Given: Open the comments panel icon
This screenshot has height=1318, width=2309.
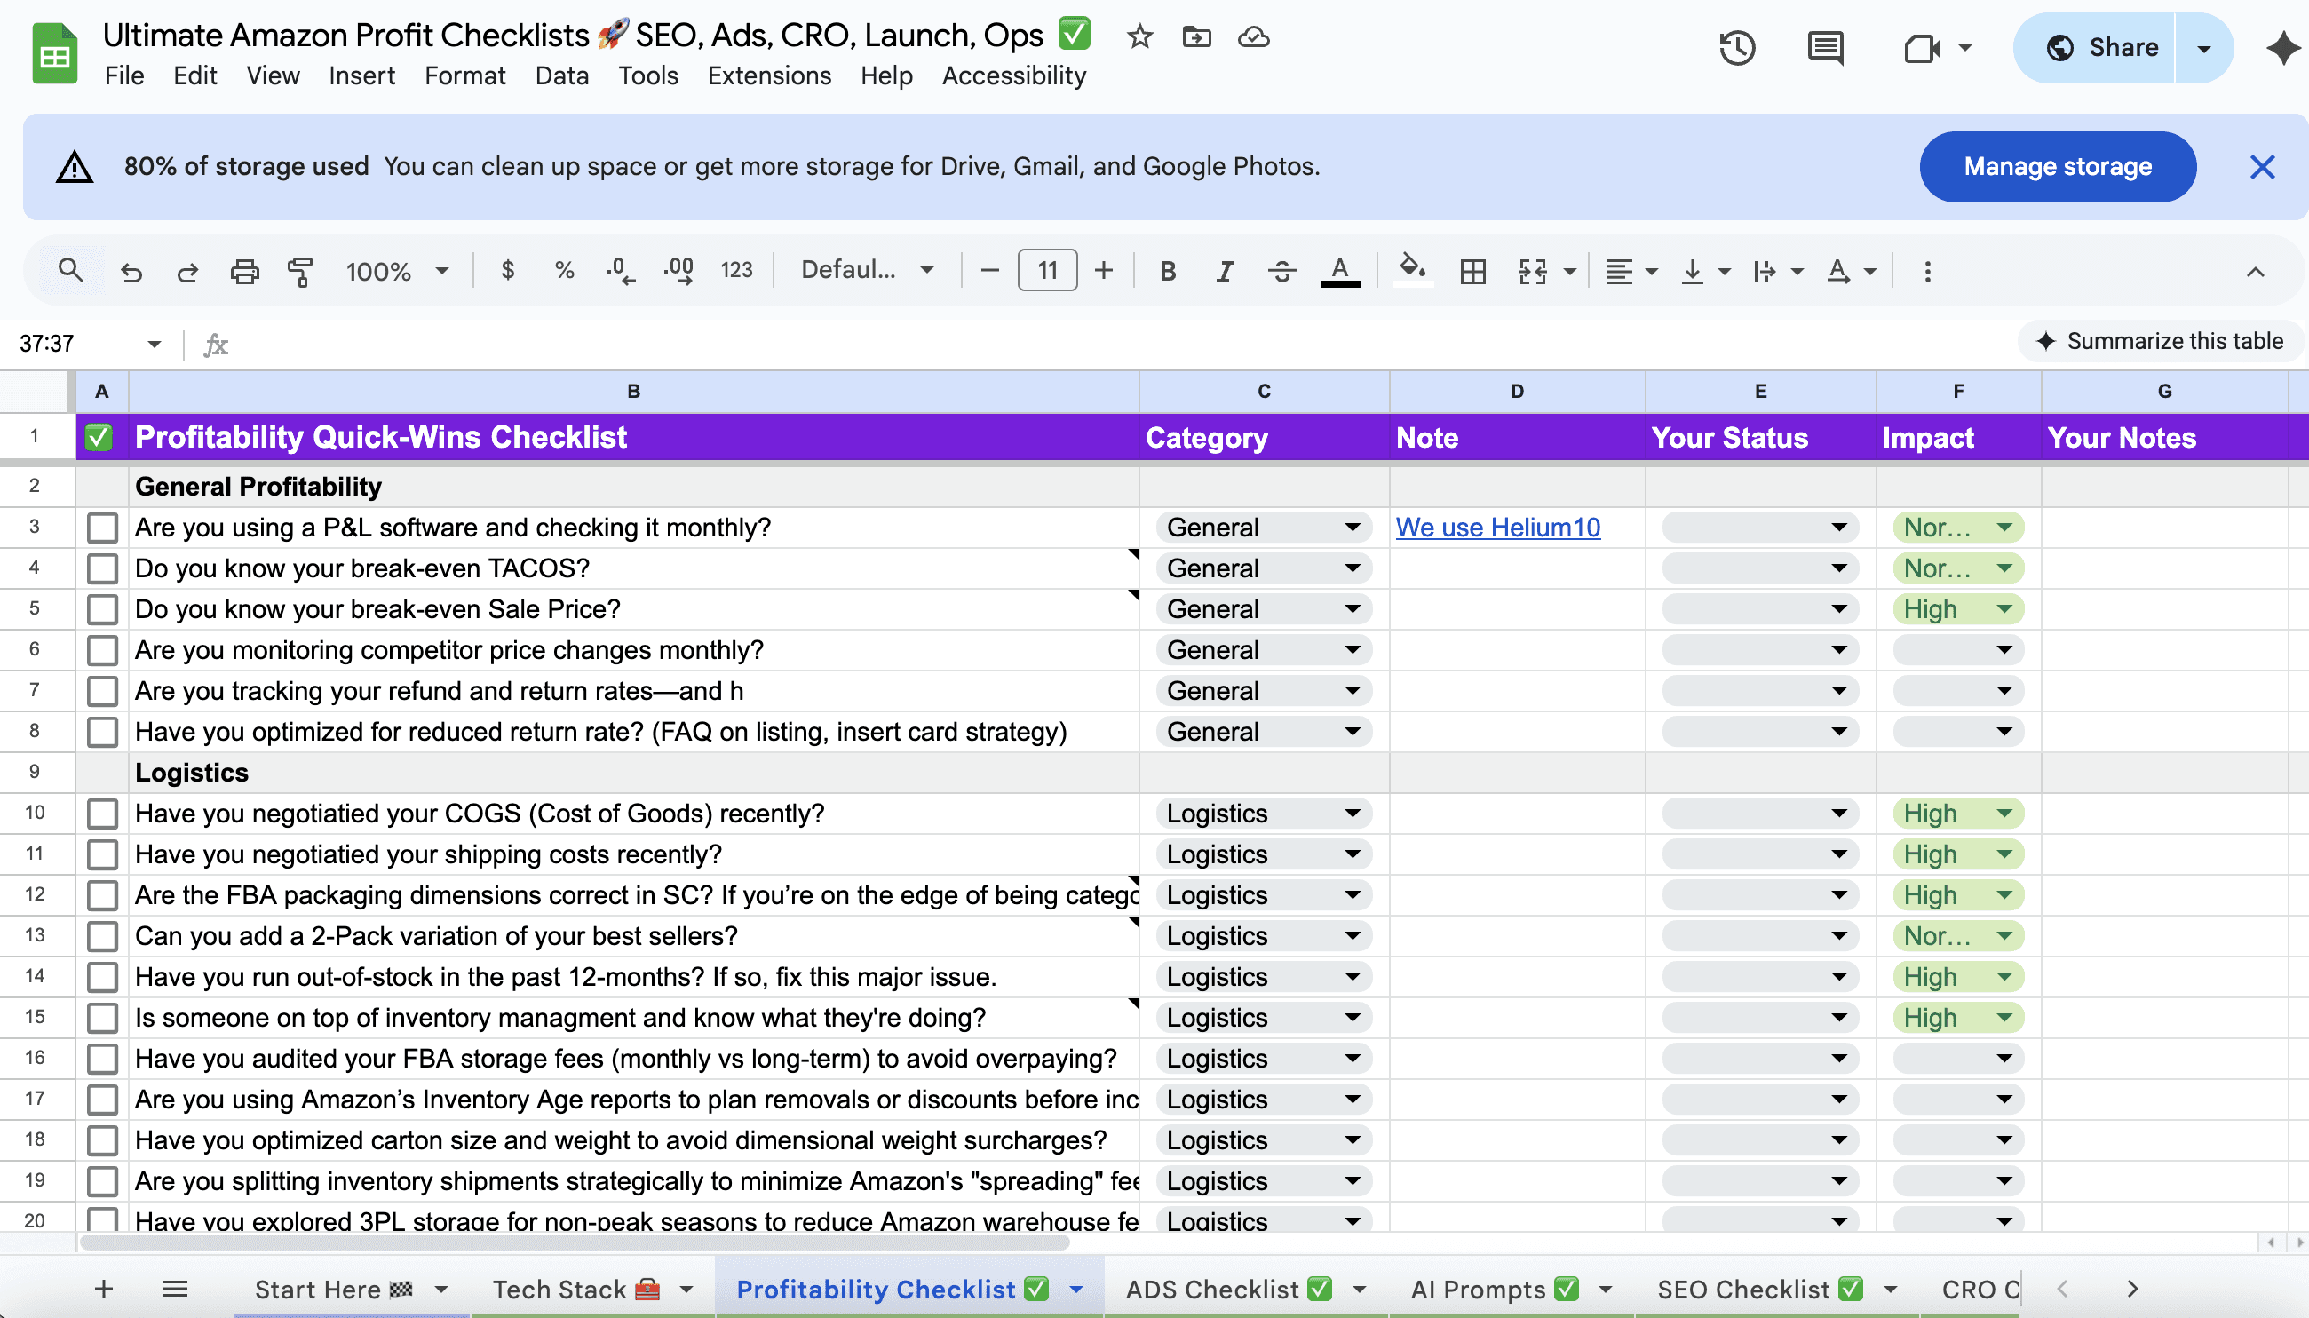Looking at the screenshot, I should coord(1824,48).
